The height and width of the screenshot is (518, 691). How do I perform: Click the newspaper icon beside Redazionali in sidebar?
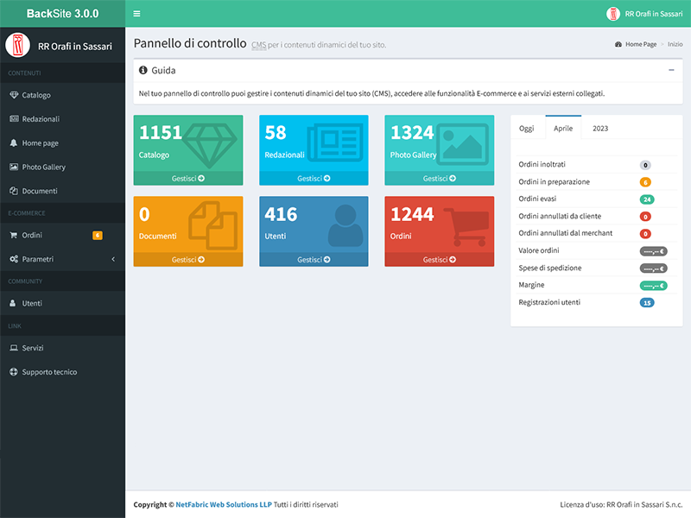14,118
